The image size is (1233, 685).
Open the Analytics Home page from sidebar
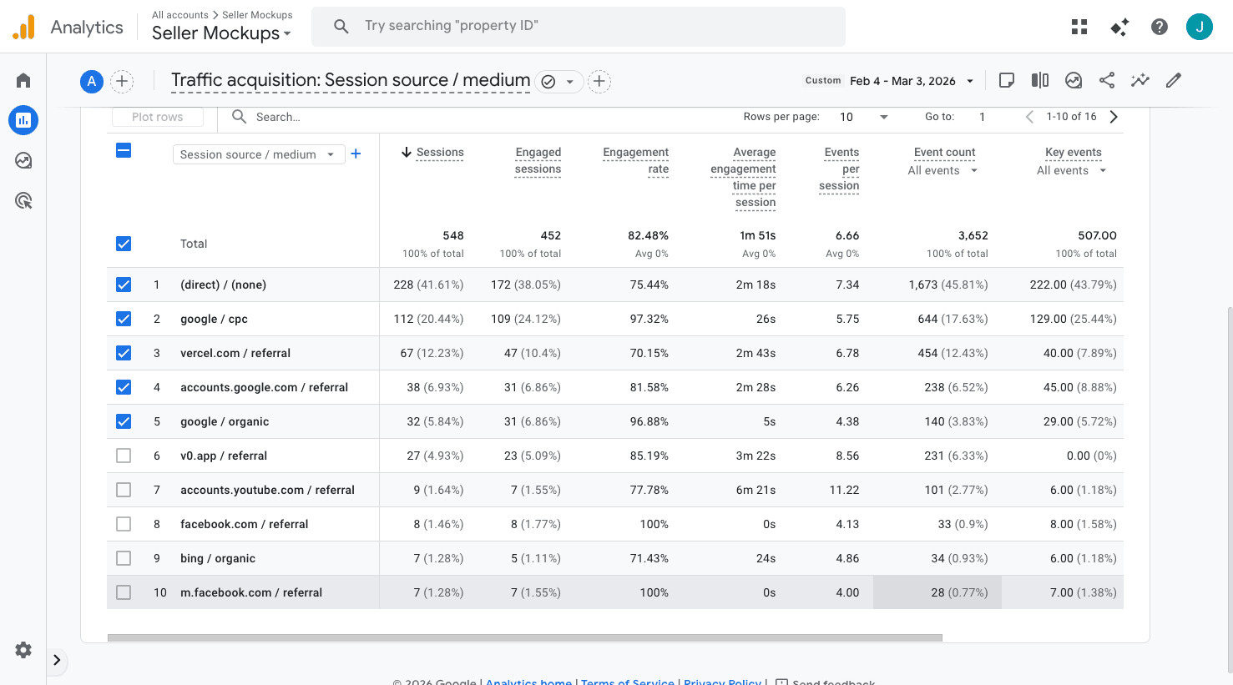click(23, 79)
